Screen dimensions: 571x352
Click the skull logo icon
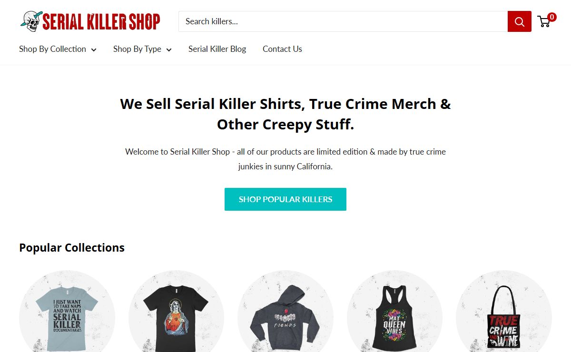[31, 21]
